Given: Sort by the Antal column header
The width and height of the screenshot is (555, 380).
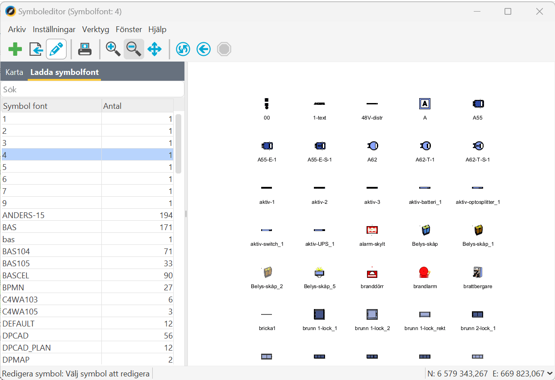Looking at the screenshot, I should pos(137,106).
